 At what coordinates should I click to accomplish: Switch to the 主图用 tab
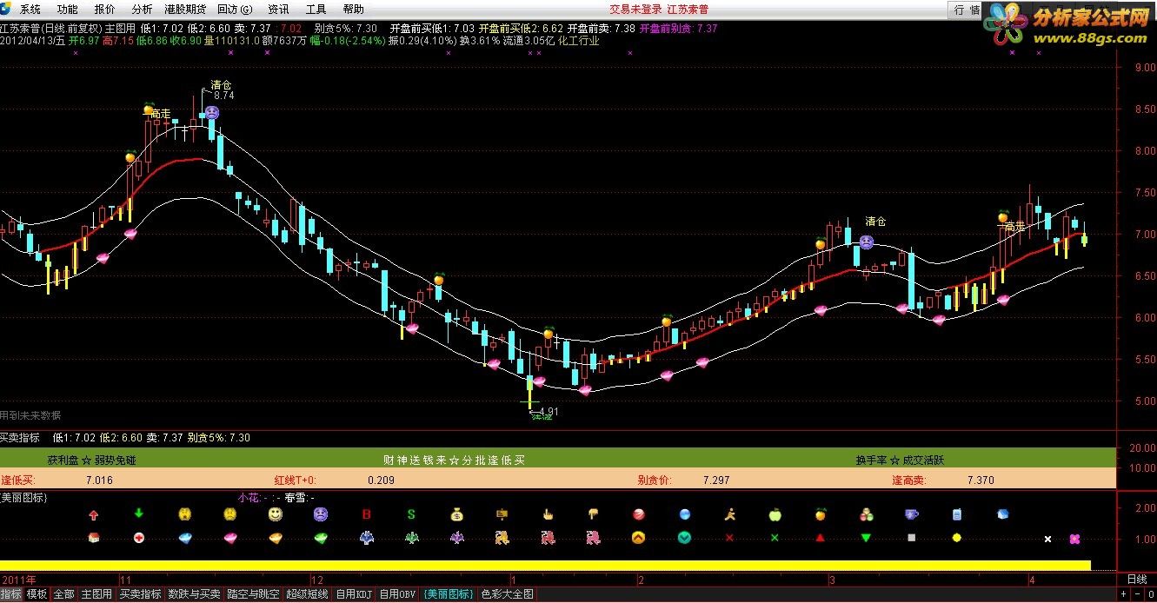96,594
